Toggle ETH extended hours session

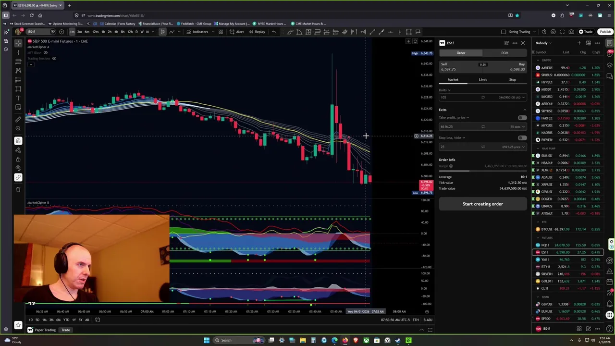click(415, 320)
